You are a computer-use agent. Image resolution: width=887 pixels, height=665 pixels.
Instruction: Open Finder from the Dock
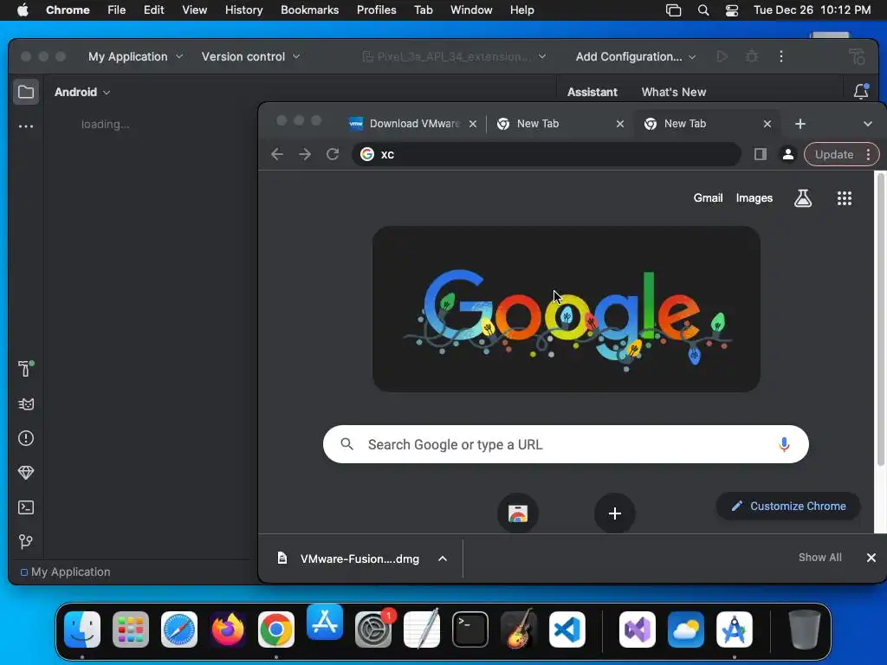82,629
